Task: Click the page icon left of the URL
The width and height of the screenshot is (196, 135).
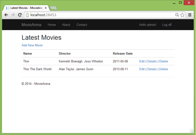Action: pos(27,15)
